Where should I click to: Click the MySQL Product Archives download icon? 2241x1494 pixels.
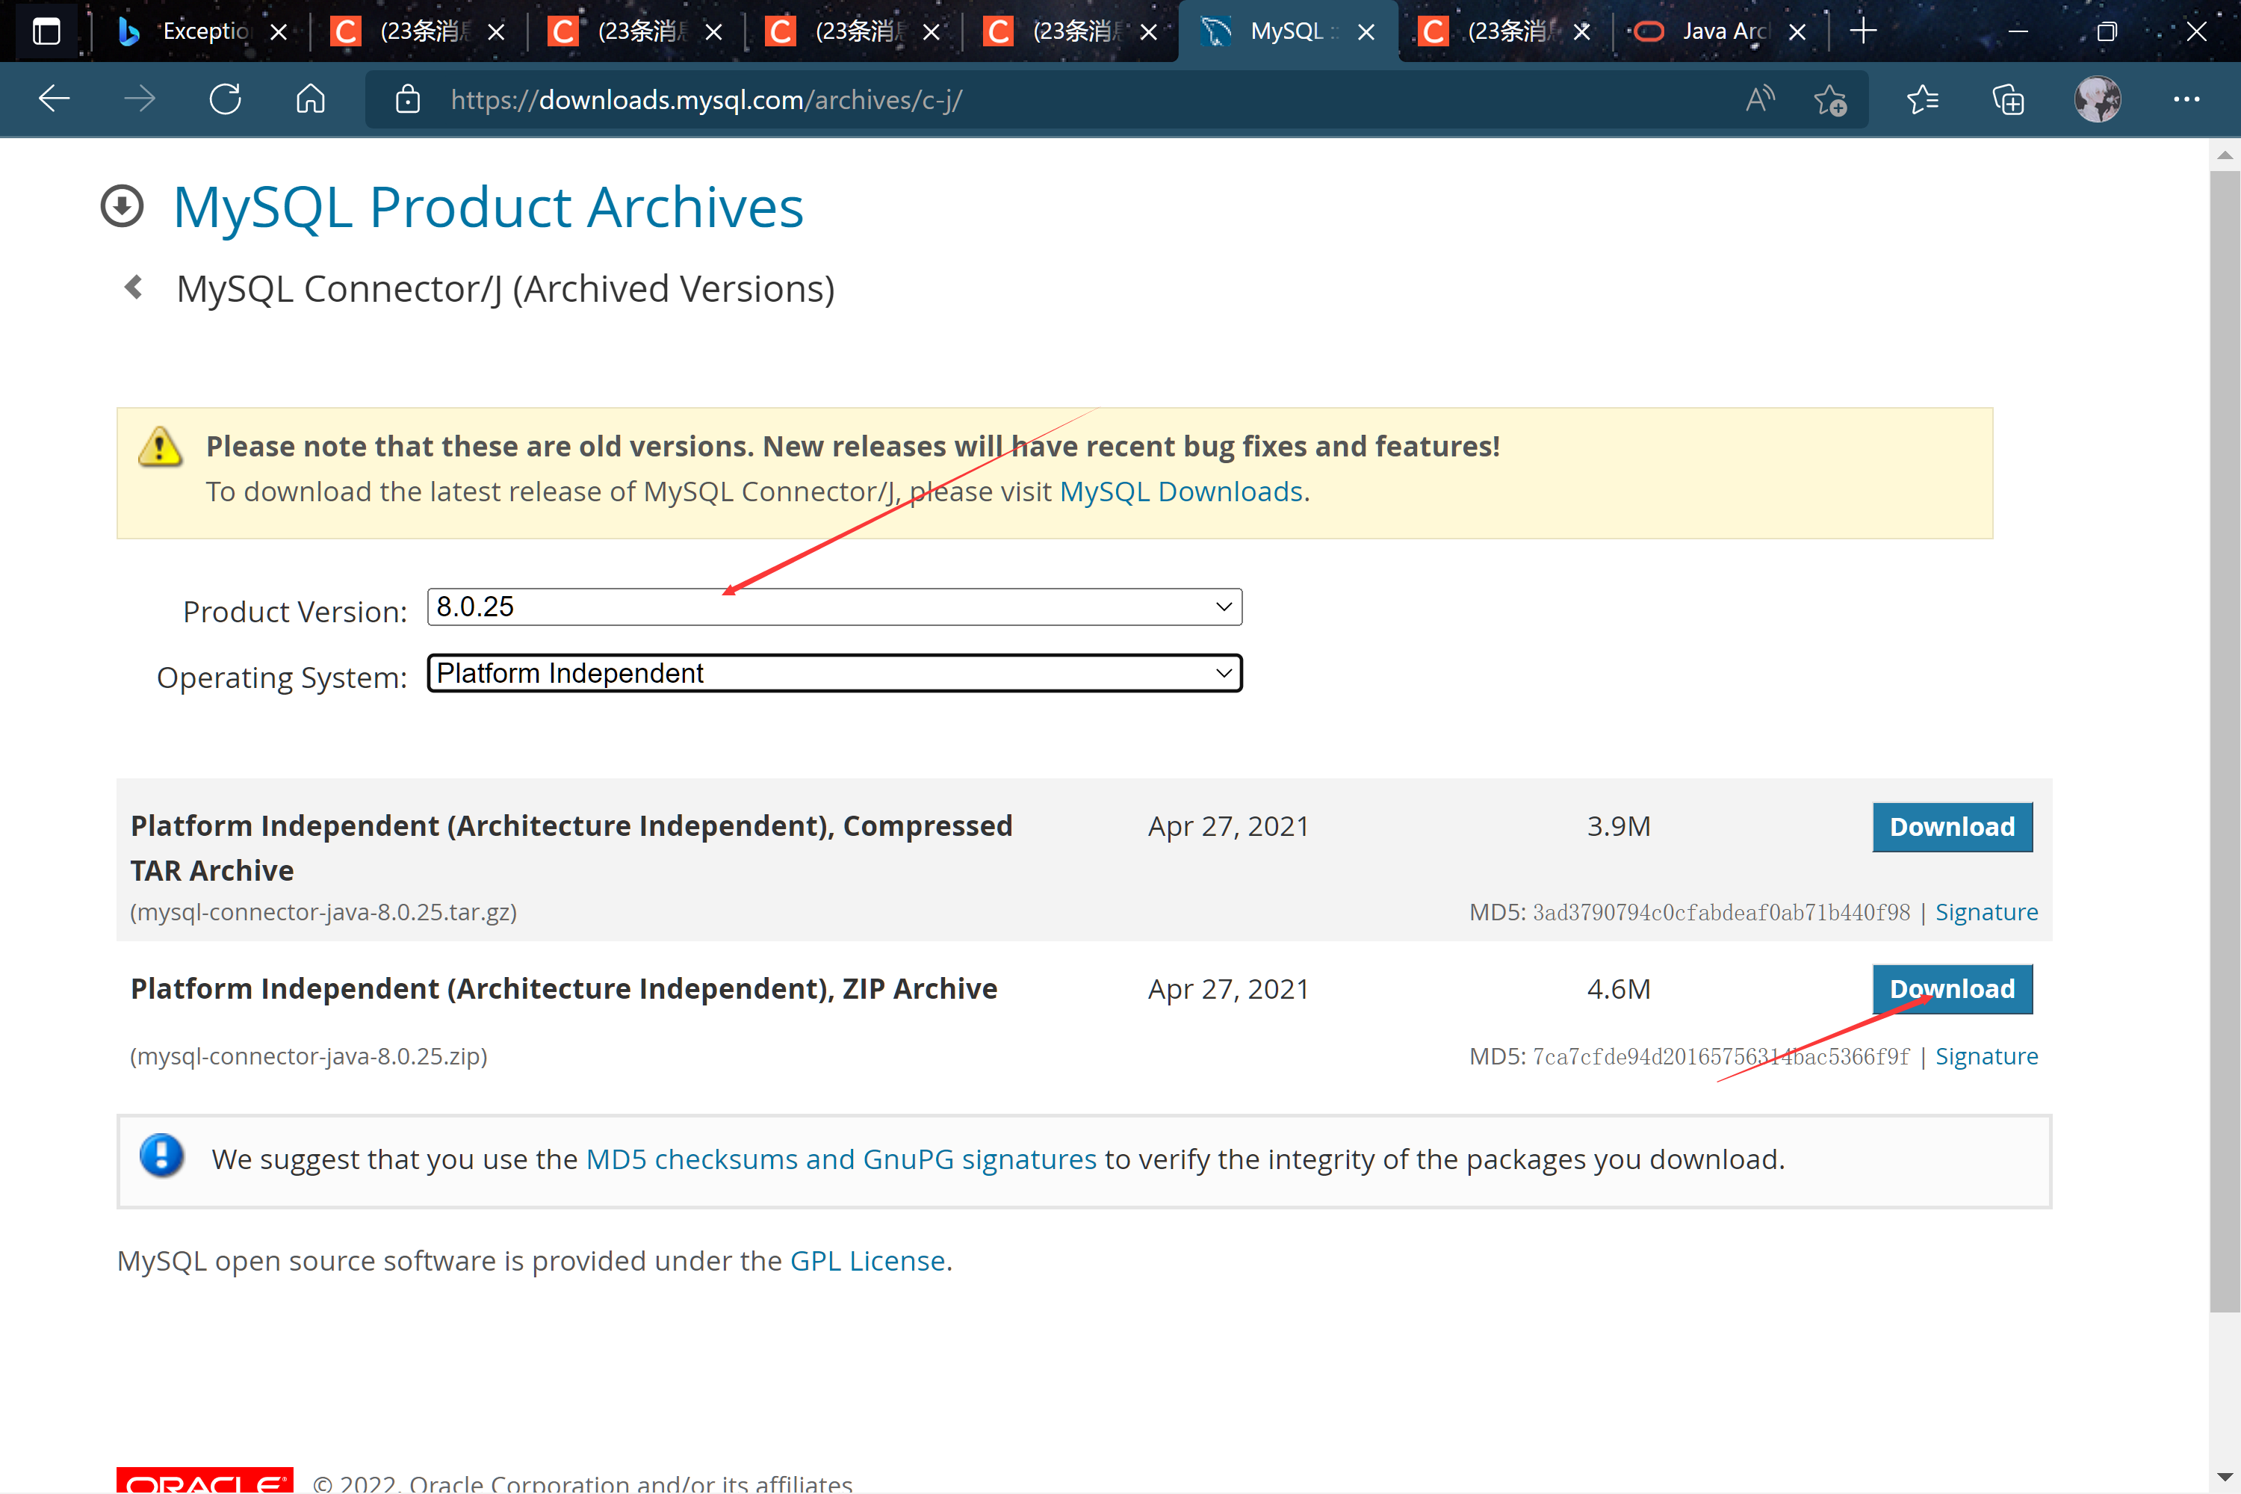tap(122, 205)
